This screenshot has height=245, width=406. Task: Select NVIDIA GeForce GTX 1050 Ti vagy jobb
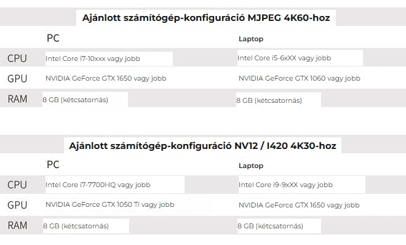tap(109, 204)
